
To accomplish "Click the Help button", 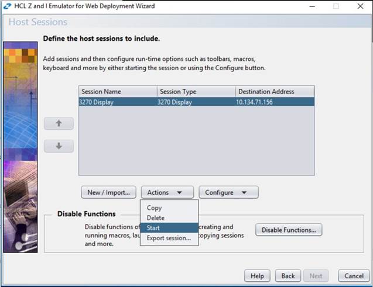I will click(x=257, y=276).
